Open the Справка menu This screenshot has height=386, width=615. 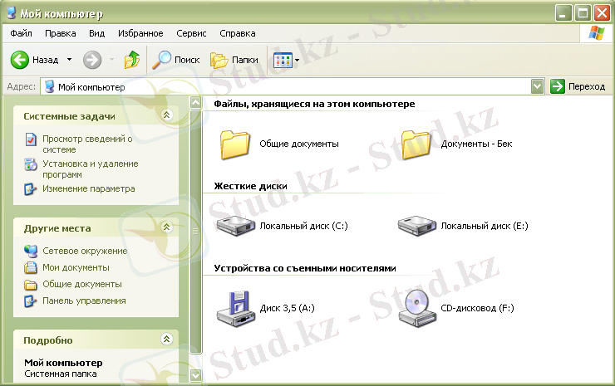(238, 33)
